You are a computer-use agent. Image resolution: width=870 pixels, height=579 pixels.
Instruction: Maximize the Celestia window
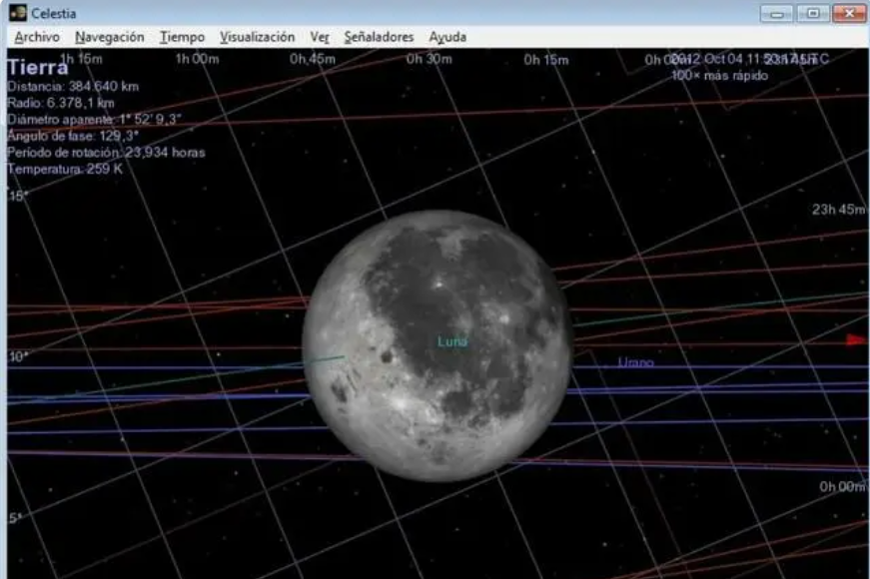pyautogui.click(x=811, y=13)
